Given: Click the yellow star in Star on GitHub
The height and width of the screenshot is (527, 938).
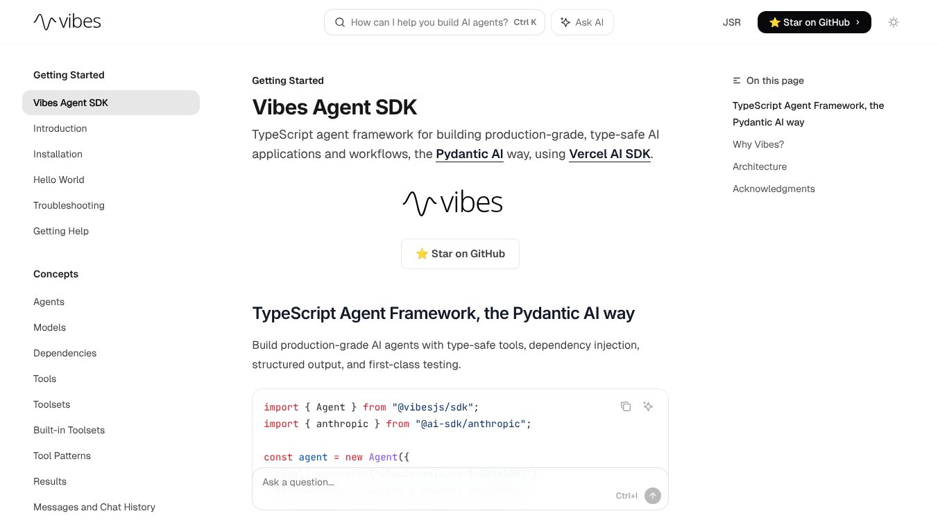Looking at the screenshot, I should [775, 22].
